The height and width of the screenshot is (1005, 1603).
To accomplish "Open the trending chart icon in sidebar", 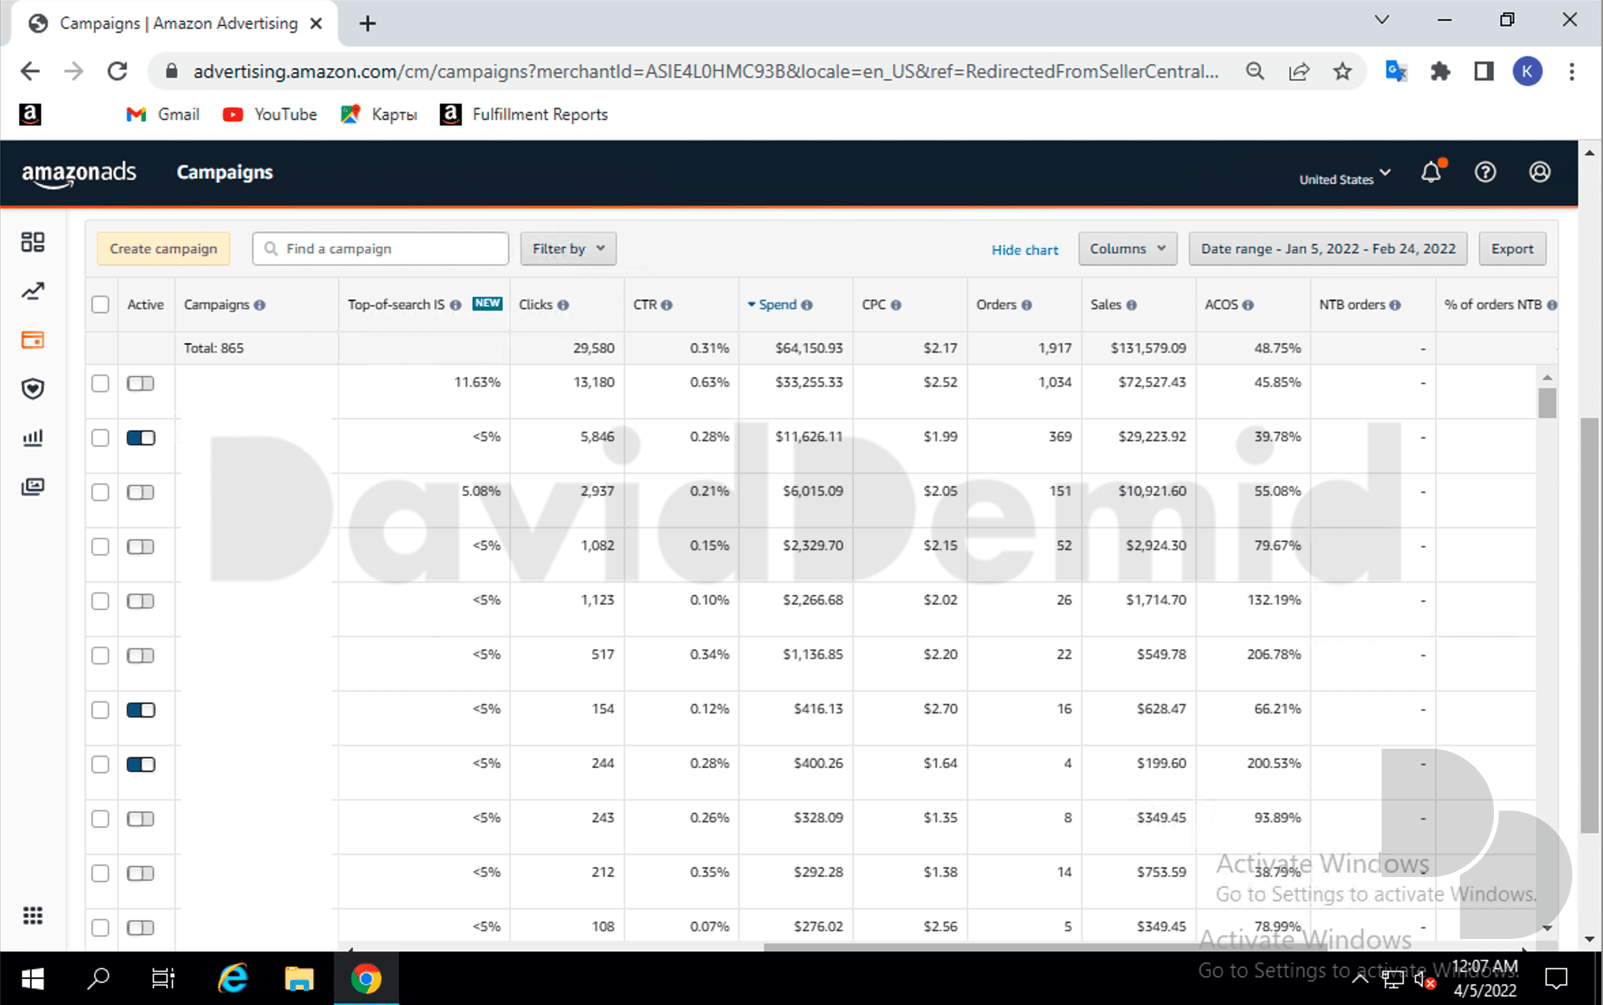I will click(33, 291).
